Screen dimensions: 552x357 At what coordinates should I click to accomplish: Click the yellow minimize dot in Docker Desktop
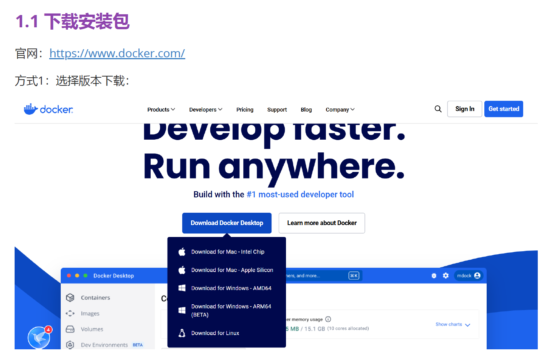[x=77, y=275]
